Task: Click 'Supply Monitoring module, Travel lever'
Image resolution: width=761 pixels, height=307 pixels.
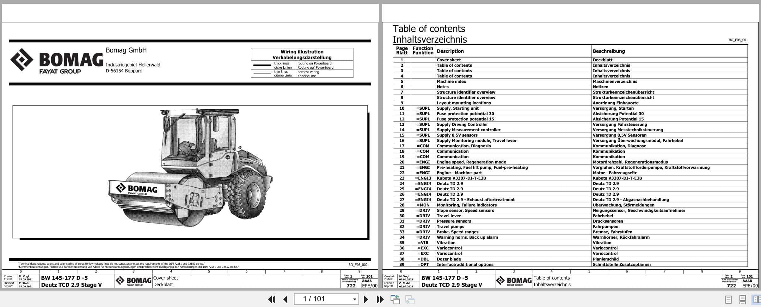Action: click(x=476, y=140)
